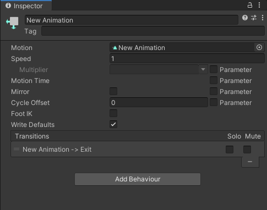Open the Motion object picker circle

[x=259, y=47]
